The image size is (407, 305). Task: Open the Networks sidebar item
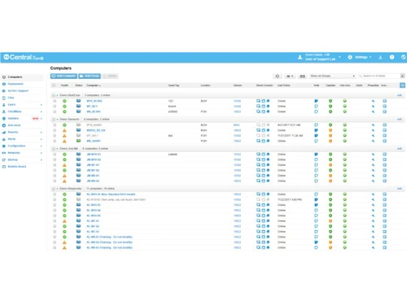[x=14, y=153]
